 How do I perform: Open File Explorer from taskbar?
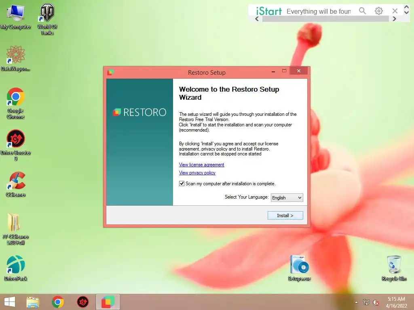[x=33, y=302]
